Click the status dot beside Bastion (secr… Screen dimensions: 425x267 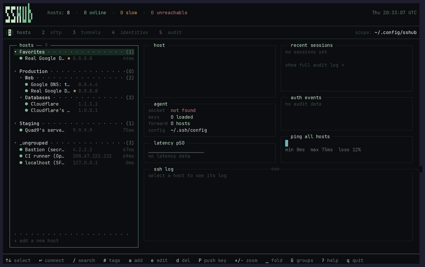(x=21, y=149)
